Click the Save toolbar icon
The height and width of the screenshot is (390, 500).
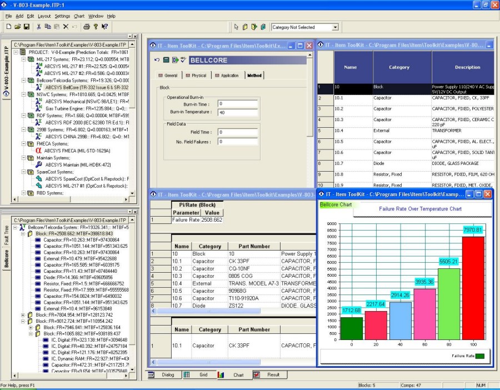click(26, 27)
